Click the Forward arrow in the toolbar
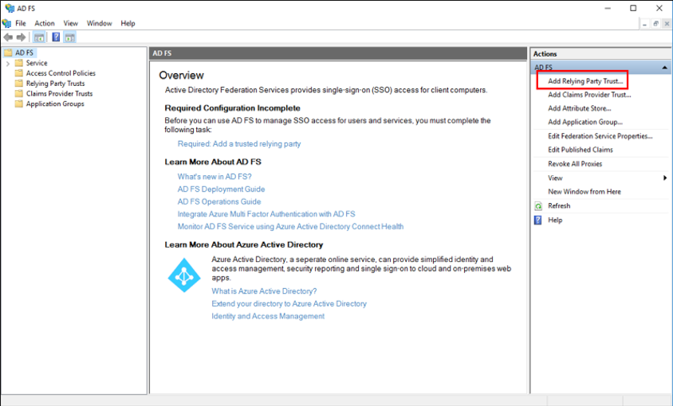This screenshot has width=673, height=406. coord(20,37)
